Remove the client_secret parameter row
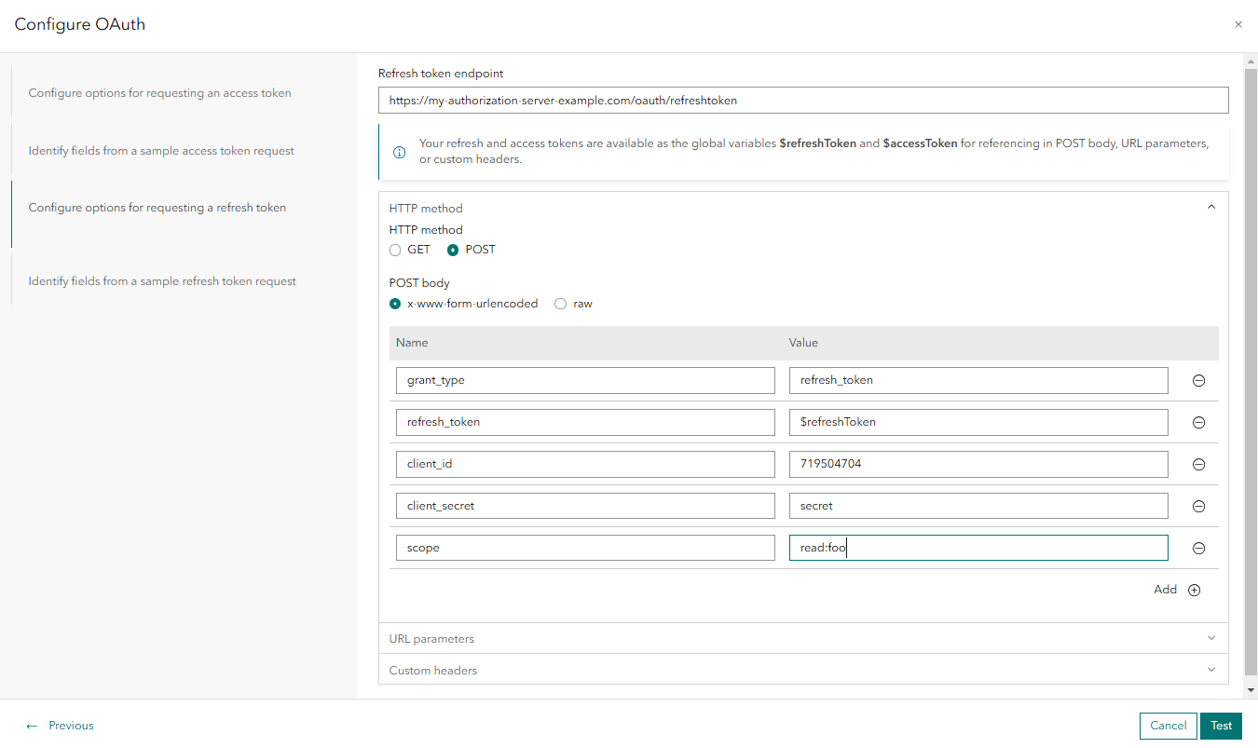1258x748 pixels. 1198,506
